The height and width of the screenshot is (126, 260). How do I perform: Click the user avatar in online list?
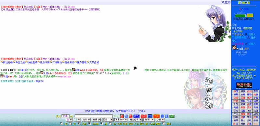pos(234,47)
